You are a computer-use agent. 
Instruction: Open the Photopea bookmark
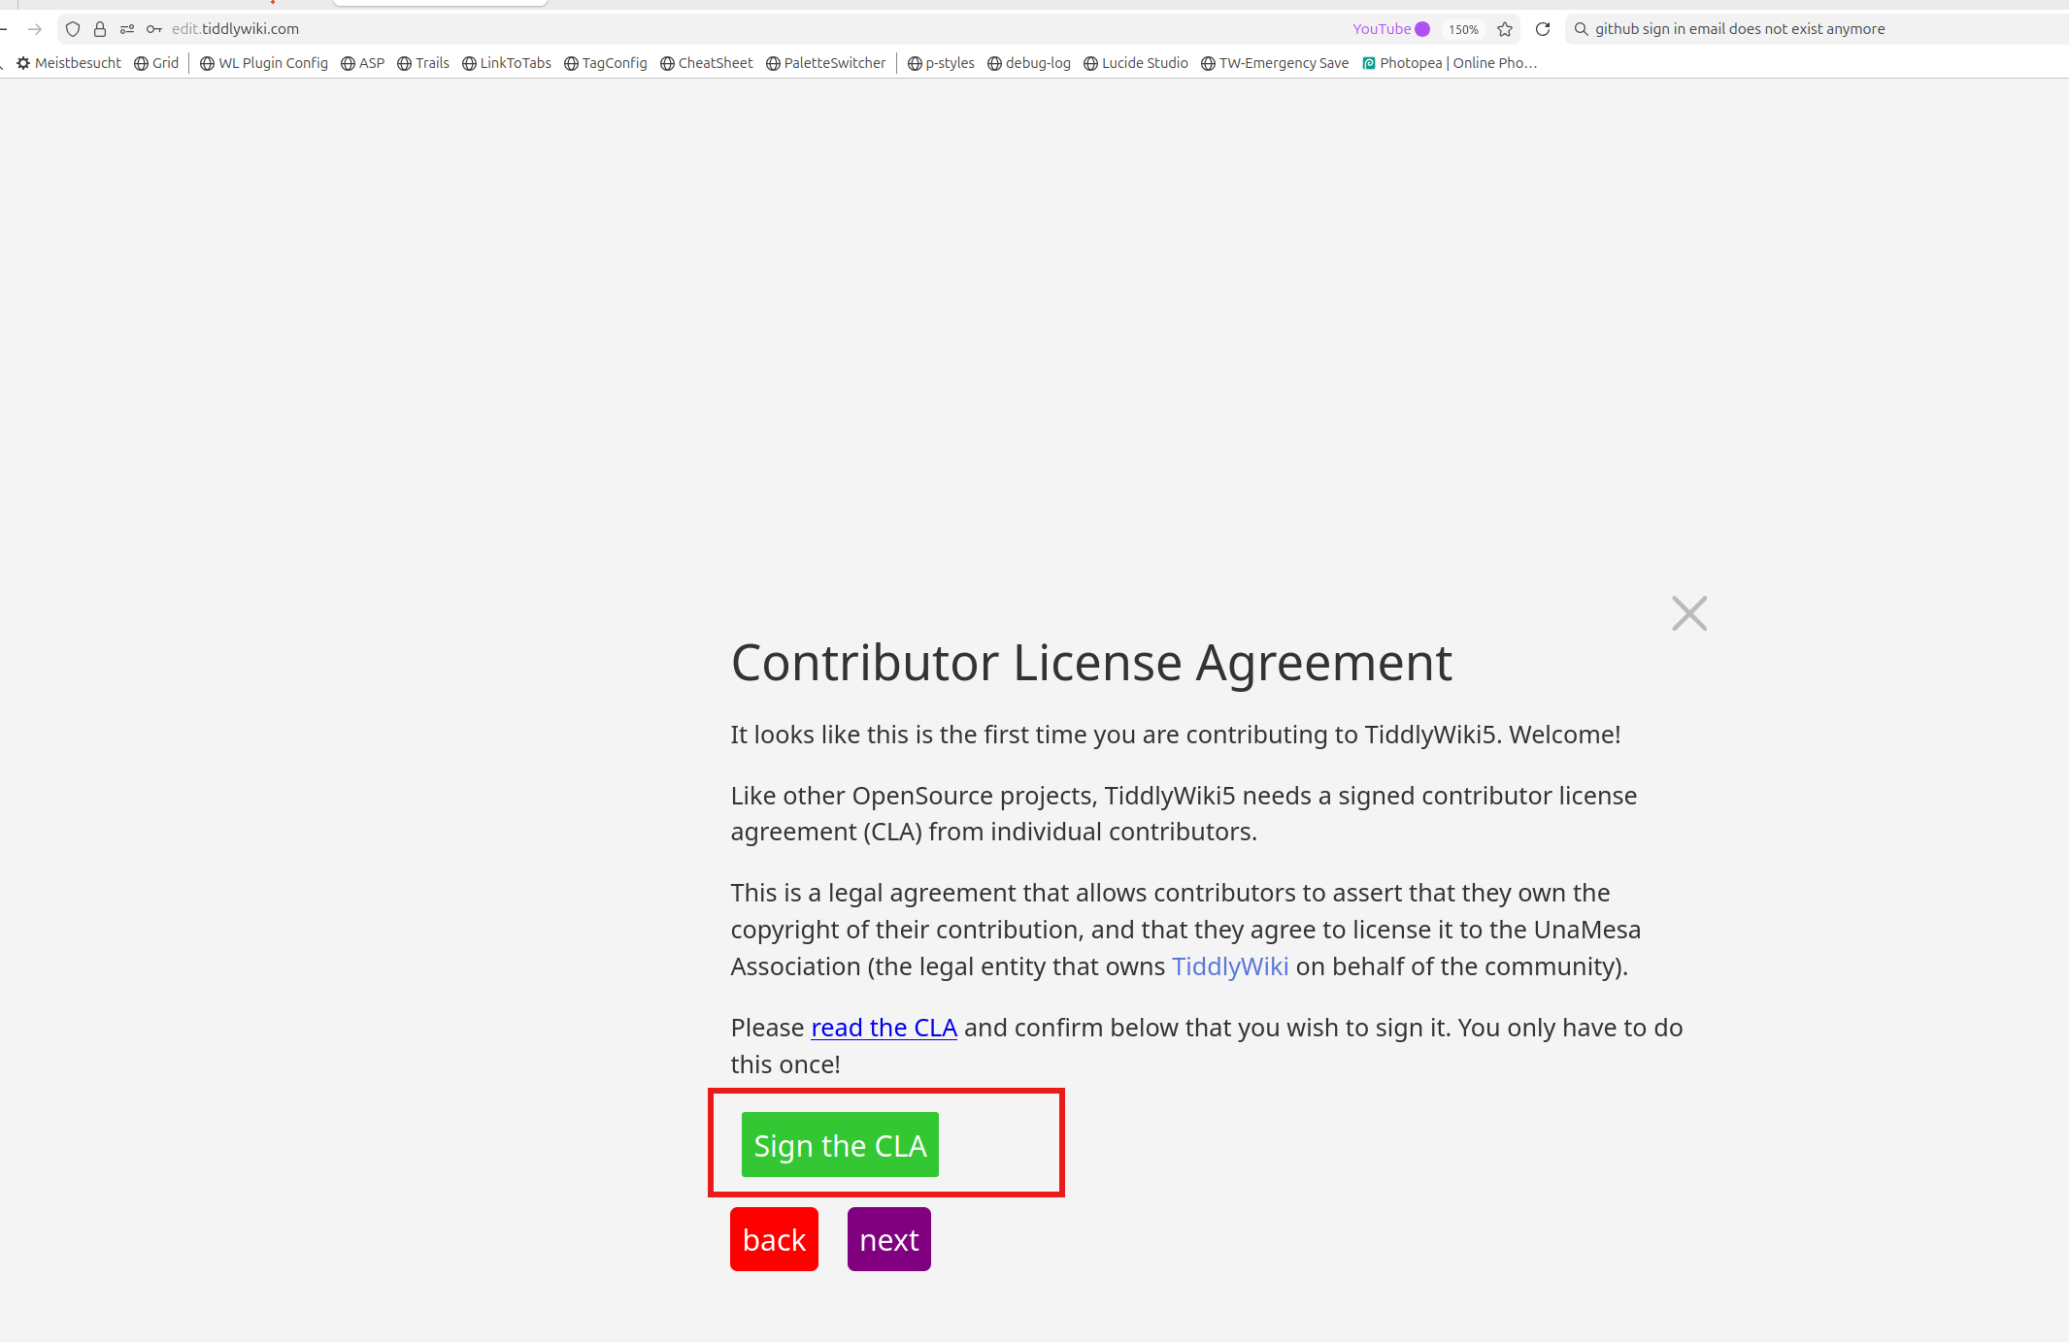1450,63
